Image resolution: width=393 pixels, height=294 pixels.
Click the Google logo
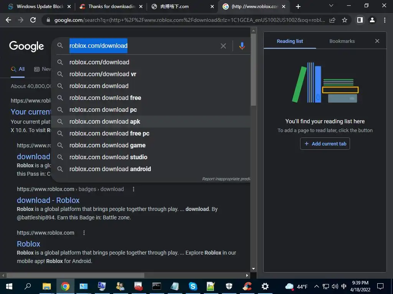click(26, 46)
